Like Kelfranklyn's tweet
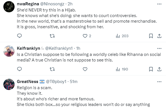The height and width of the screenshot is (109, 166). point(85,69)
